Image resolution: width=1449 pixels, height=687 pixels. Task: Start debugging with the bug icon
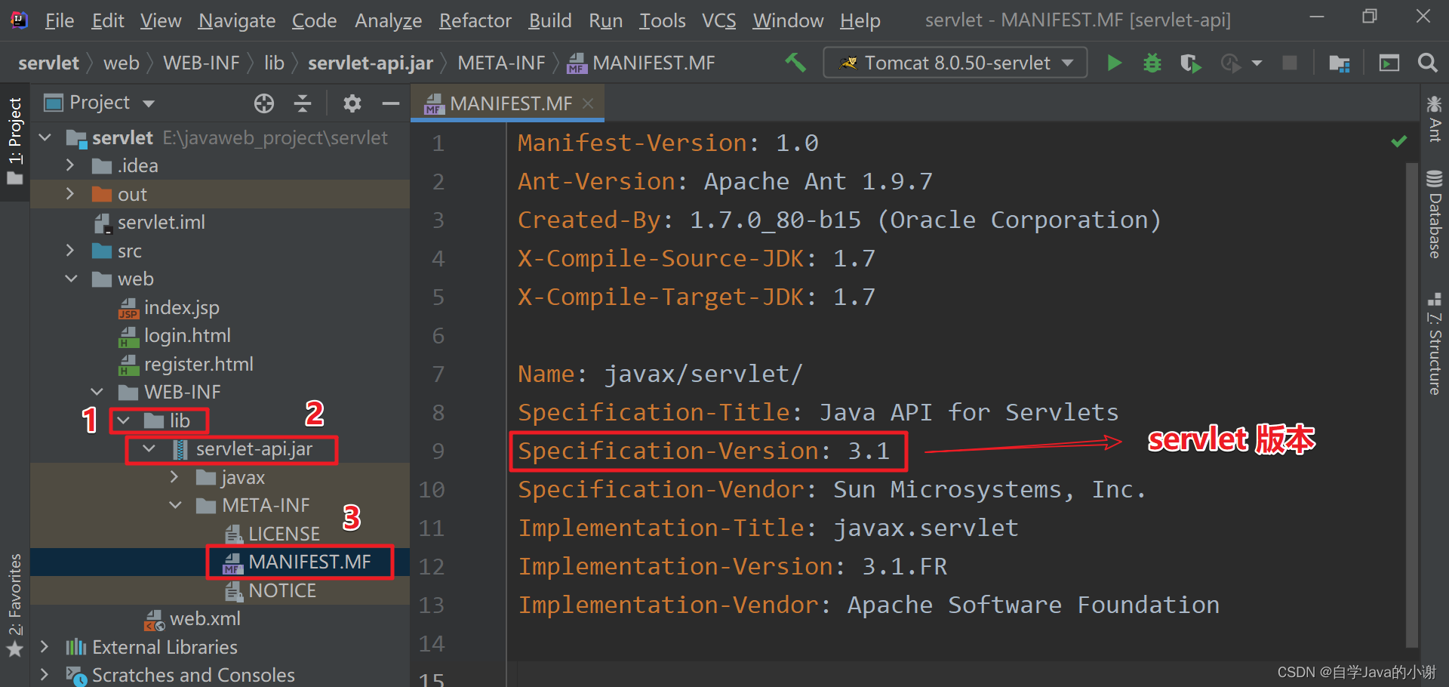tap(1152, 63)
